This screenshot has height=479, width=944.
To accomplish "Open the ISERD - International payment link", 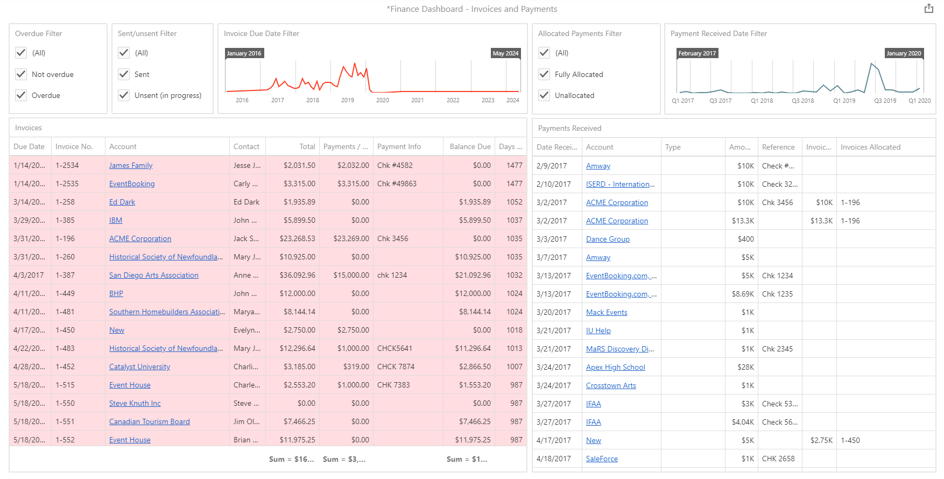I will point(621,184).
